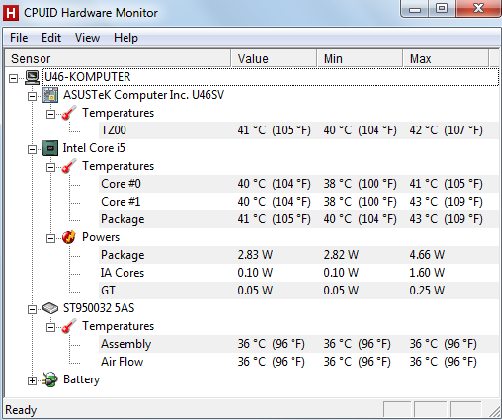Viewport: 502px width, 420px height.
Task: Click Package power max 4.66 W
Action: pyautogui.click(x=427, y=255)
